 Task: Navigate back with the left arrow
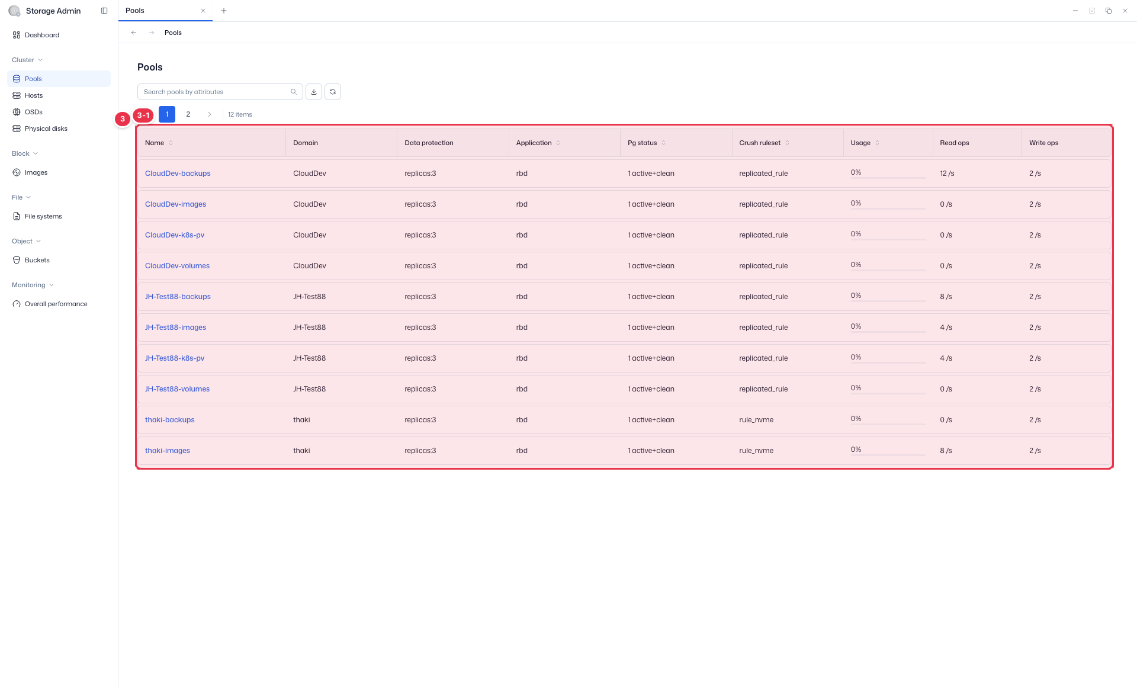134,33
